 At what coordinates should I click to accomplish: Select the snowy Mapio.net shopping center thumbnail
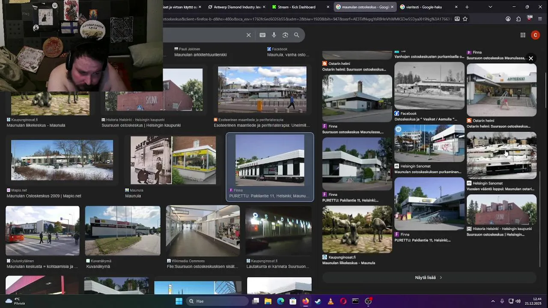[x=62, y=160]
